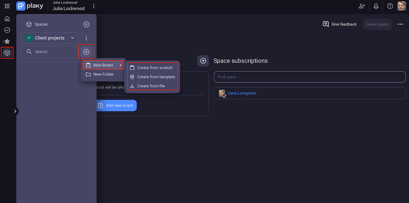Viewport: 409px width, 203px height.
Task: Click the invite user icon
Action: point(362,6)
